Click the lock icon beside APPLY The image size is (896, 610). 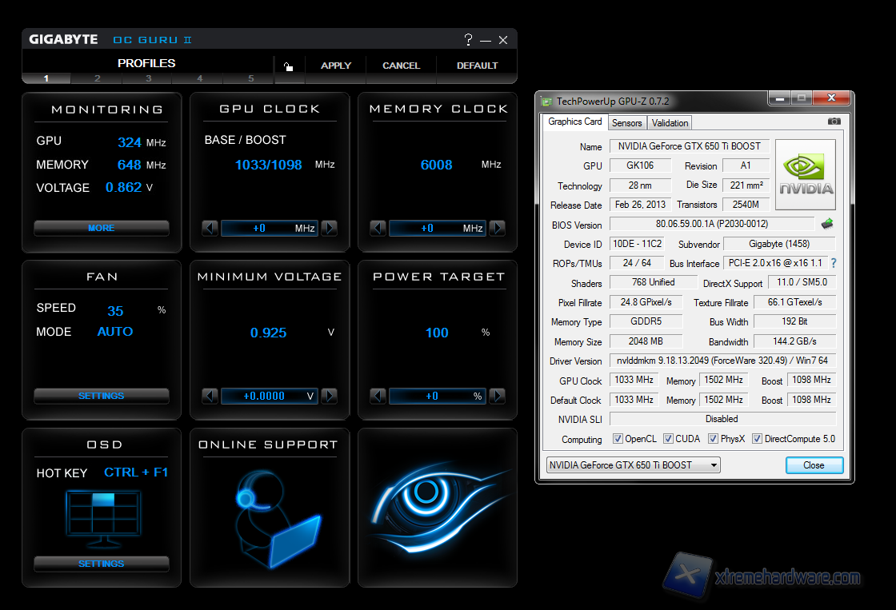coord(288,66)
